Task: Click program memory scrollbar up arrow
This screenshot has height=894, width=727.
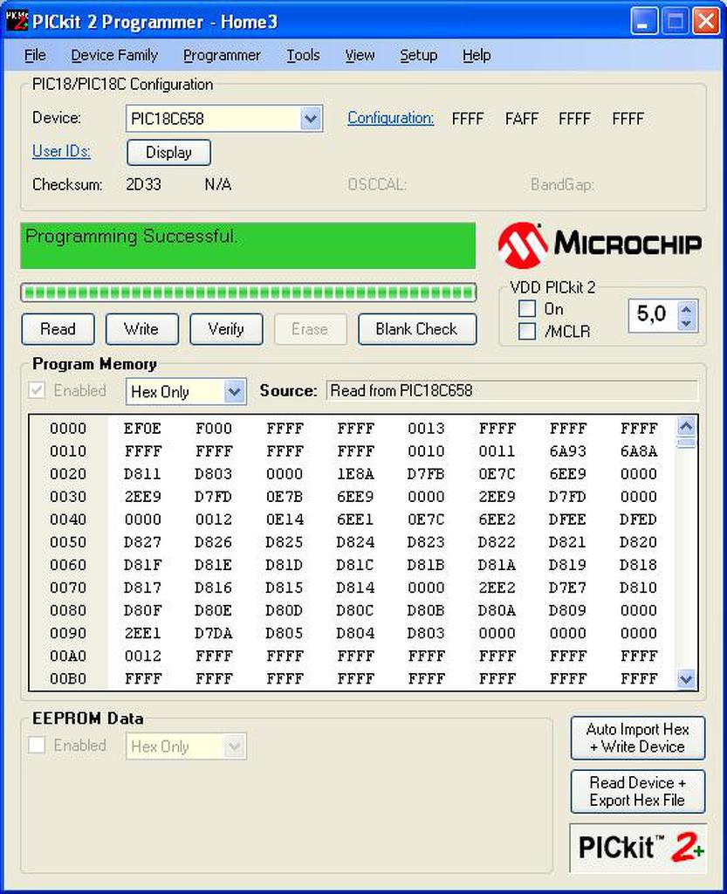Action: pos(687,426)
